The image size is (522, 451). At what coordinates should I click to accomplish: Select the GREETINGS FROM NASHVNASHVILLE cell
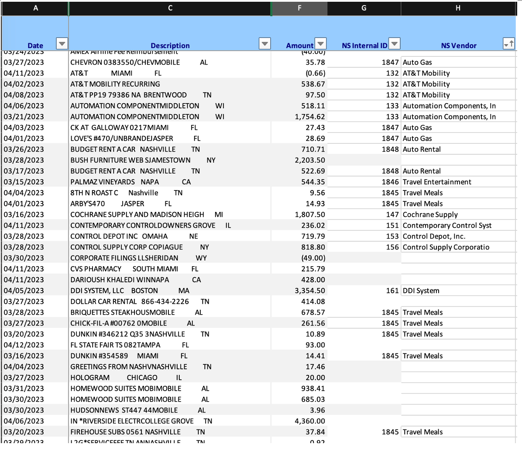coord(170,367)
